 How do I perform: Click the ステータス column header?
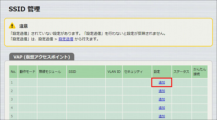182,72
